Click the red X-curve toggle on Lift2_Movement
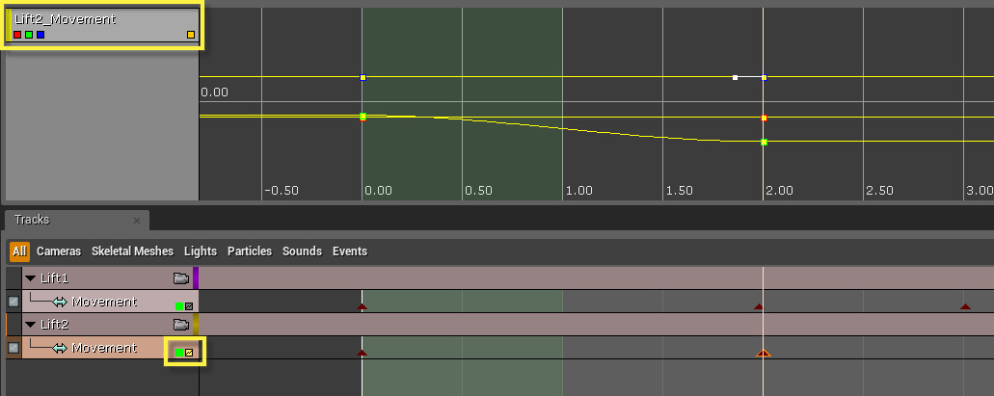994x396 pixels. pos(17,35)
